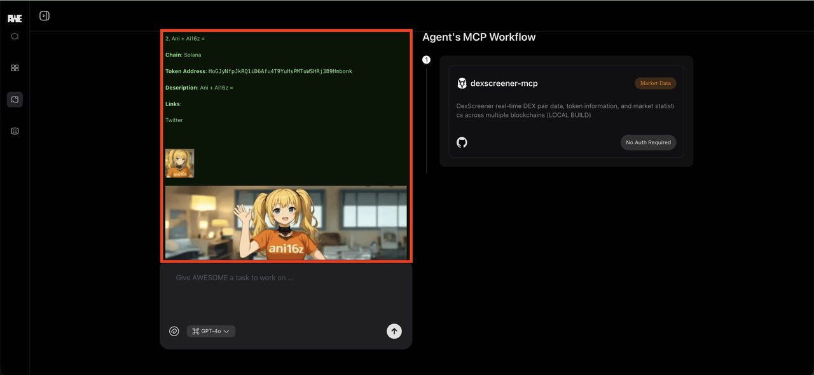
Task: Open the small ani16z avatar thumbnail
Action: click(179, 163)
